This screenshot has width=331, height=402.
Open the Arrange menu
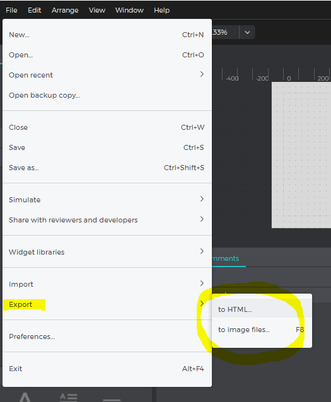click(x=65, y=10)
